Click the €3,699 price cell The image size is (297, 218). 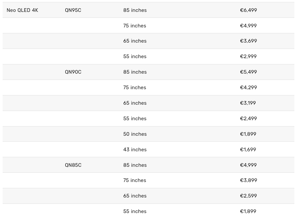click(248, 41)
